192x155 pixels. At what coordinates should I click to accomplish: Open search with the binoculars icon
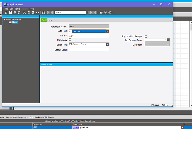click(x=44, y=12)
